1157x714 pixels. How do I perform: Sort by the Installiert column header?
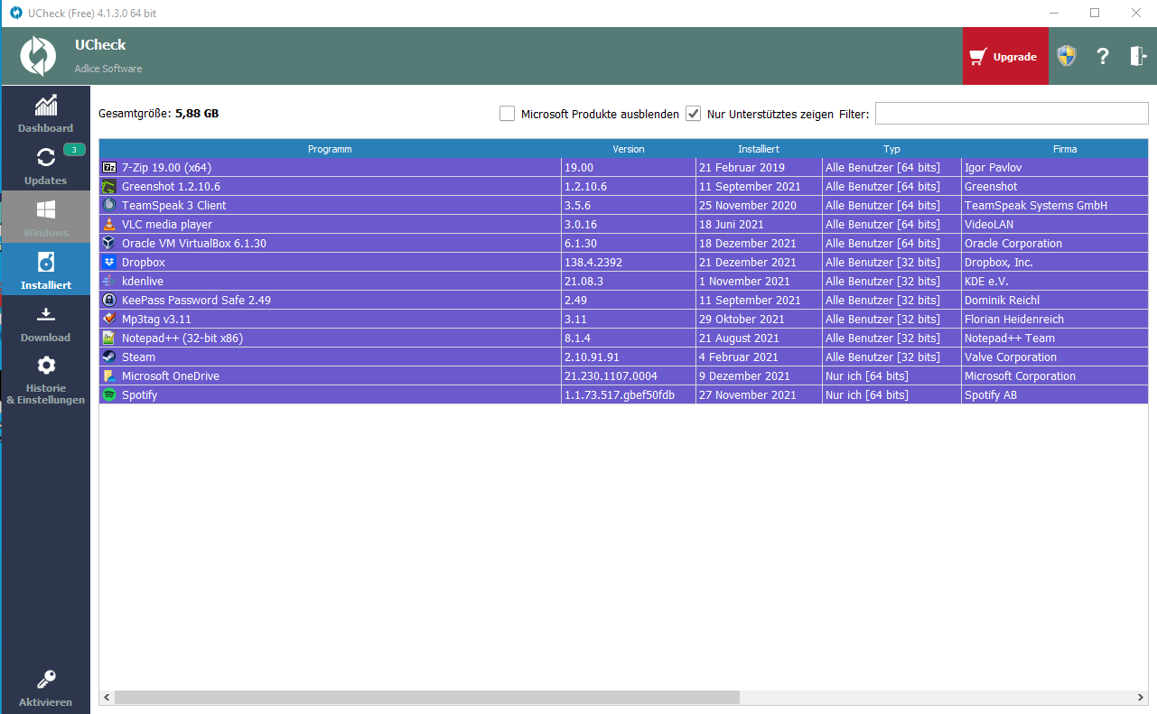point(759,149)
